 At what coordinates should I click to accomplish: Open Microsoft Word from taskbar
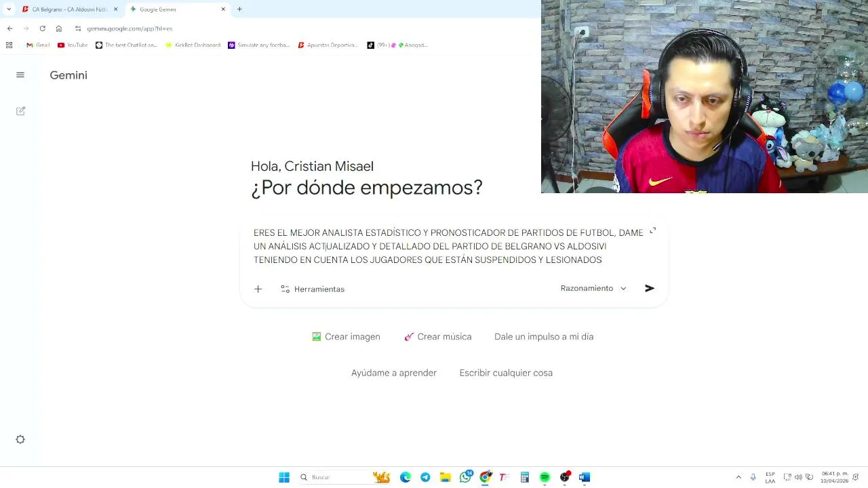585,477
